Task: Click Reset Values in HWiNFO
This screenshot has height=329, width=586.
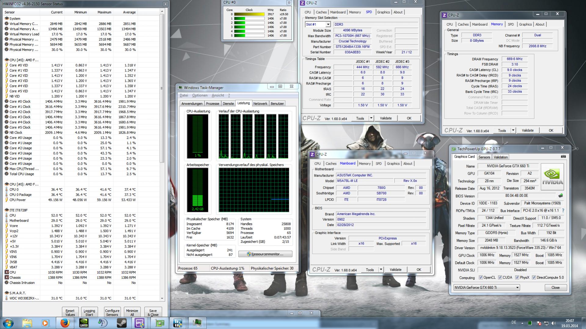Action: (70, 313)
